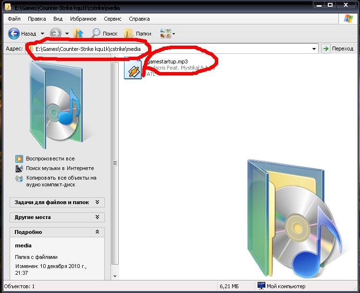Screen dimensions: 360x293
Task: Click the media folder name in details
Action: coord(23,245)
